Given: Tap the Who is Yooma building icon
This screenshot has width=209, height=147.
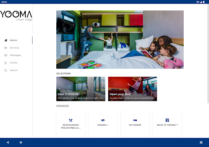Looking at the screenshot, I should click(167, 120).
